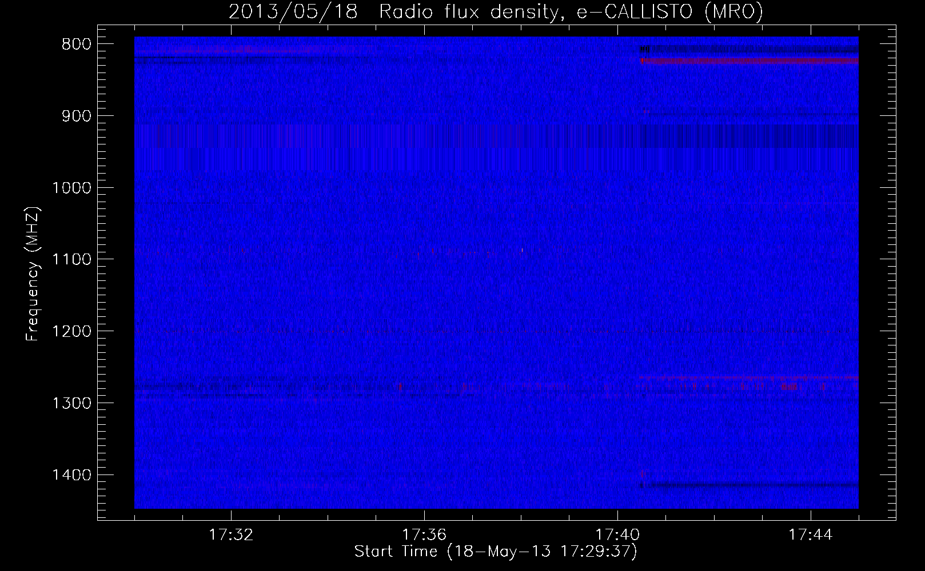Select the 1200 frequency tick label
The height and width of the screenshot is (571, 925).
click(x=71, y=331)
